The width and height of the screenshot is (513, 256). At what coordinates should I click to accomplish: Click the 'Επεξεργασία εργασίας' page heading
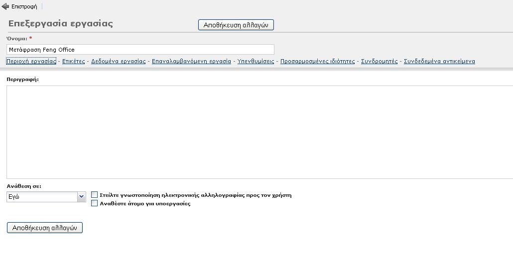(61, 23)
